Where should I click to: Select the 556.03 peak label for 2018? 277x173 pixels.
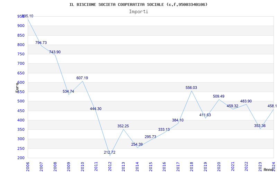tap(191, 88)
